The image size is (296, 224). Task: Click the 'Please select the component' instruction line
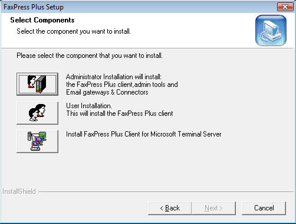[x=90, y=56]
